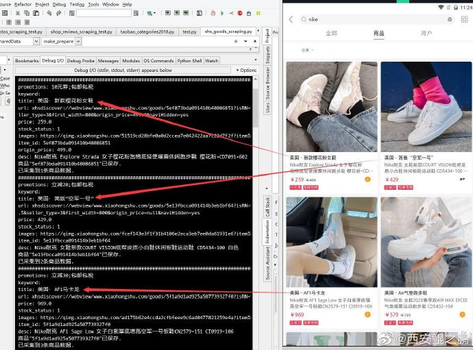This screenshot has height=350, width=473.
Task: Click the Redo arrow icon
Action: tap(58, 13)
